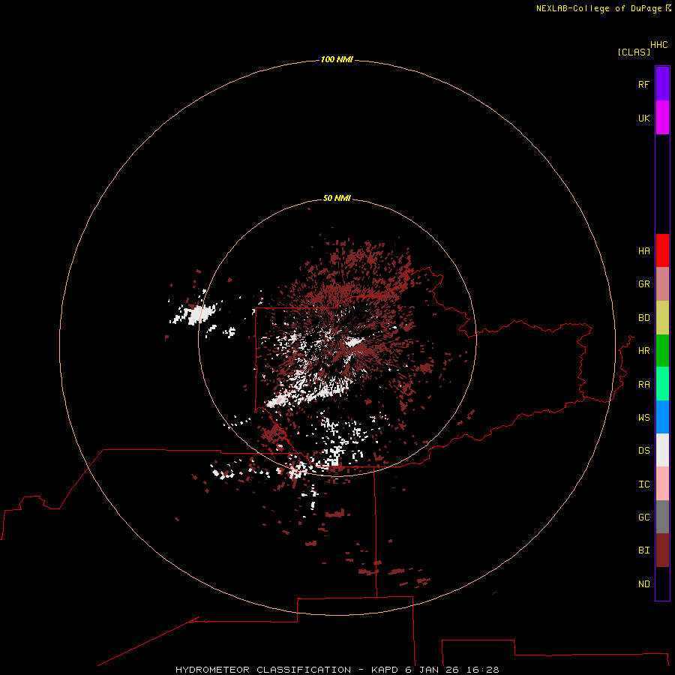This screenshot has width=675, height=675.
Task: Select the IC pink legend swatch
Action: (662, 484)
